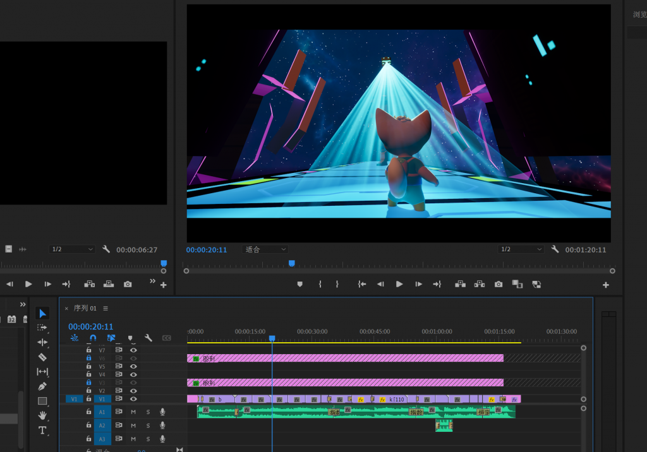Toggle Linked Selection in timeline
This screenshot has height=452, width=647.
[111, 338]
